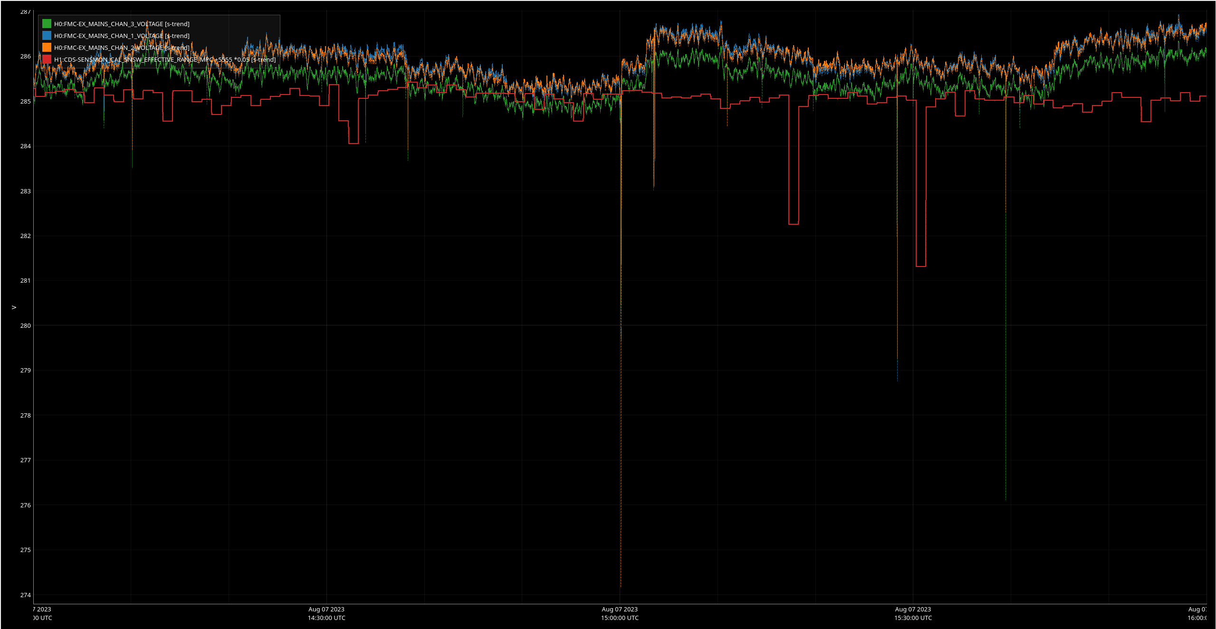Select the H1:CDS-SENSMON_CAL_SNSW_EFFECTIVE_RANGE_MPC legend label

(x=164, y=59)
